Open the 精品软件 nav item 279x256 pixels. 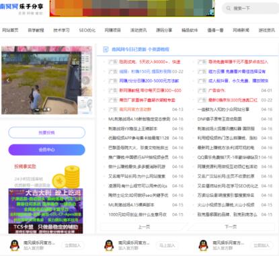[x=190, y=30]
